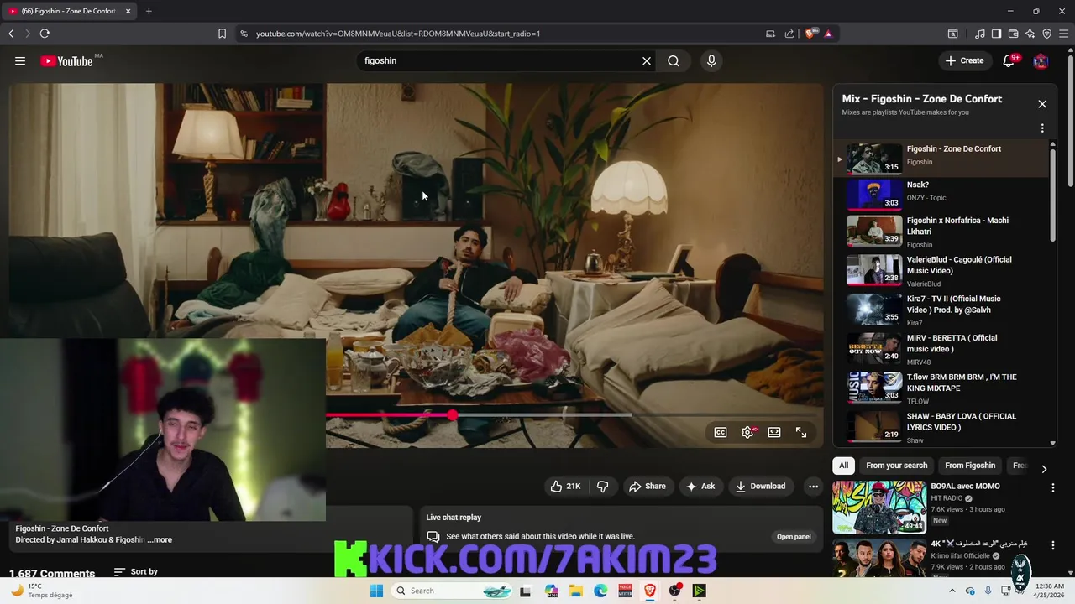Viewport: 1075px width, 604px height.
Task: Run search with the magnifier button
Action: tap(674, 61)
